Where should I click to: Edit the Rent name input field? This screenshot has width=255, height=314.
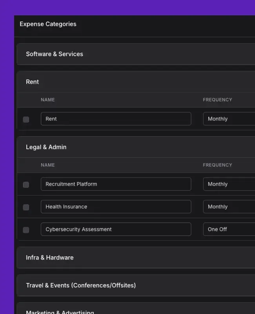[x=116, y=119]
